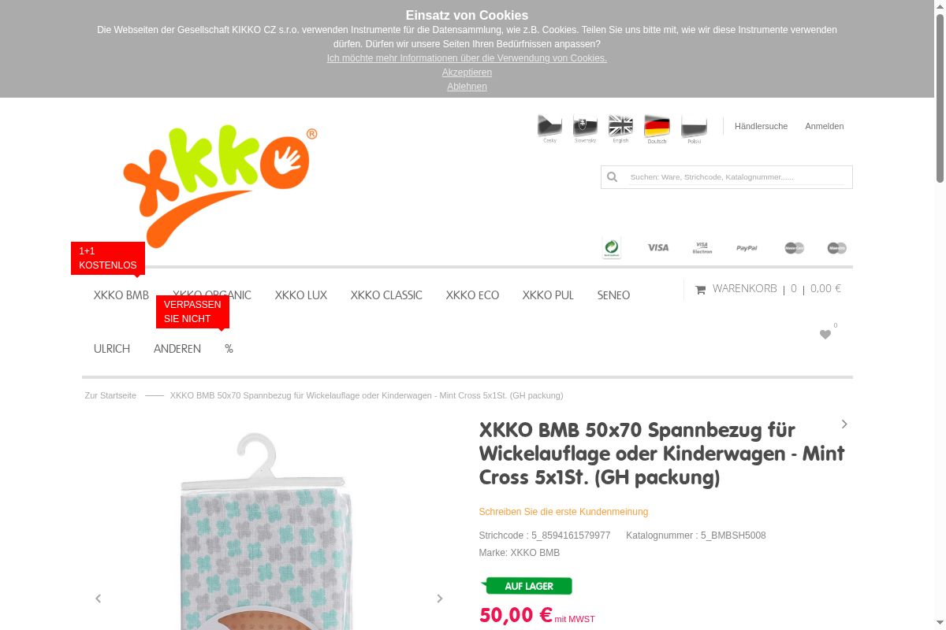The image size is (946, 630).
Task: Open the XKKO LUX menu
Action: tap(301, 295)
